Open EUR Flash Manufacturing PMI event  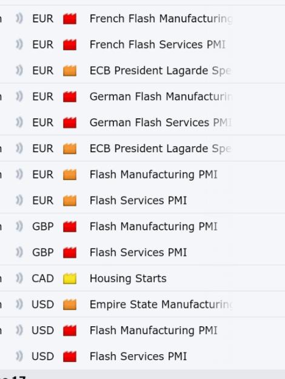point(153,175)
